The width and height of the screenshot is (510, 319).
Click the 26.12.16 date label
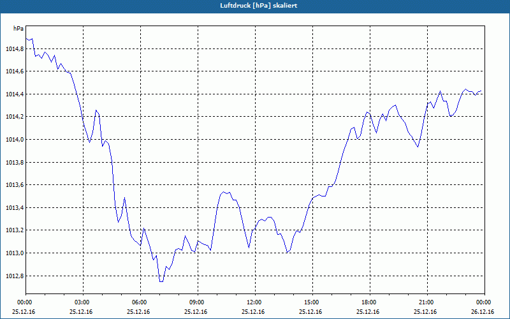pos(483,311)
